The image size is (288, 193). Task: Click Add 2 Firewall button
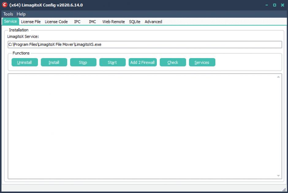pos(142,62)
